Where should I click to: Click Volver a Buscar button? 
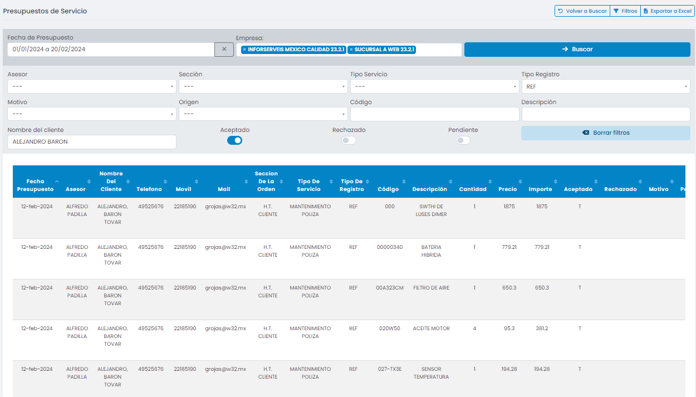tap(582, 11)
